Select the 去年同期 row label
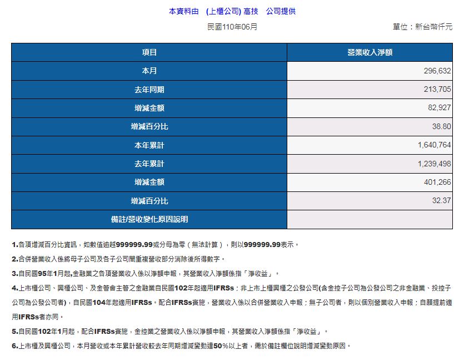Screen dimensions: 464x360 pos(149,90)
